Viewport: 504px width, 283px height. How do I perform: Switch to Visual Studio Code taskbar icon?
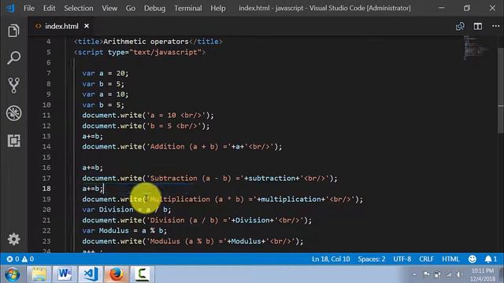pos(91,274)
